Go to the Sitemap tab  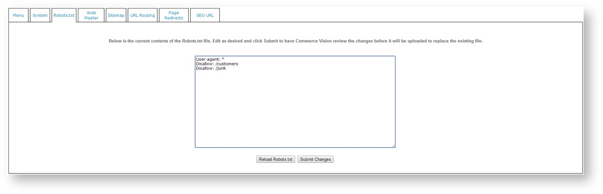(x=116, y=15)
